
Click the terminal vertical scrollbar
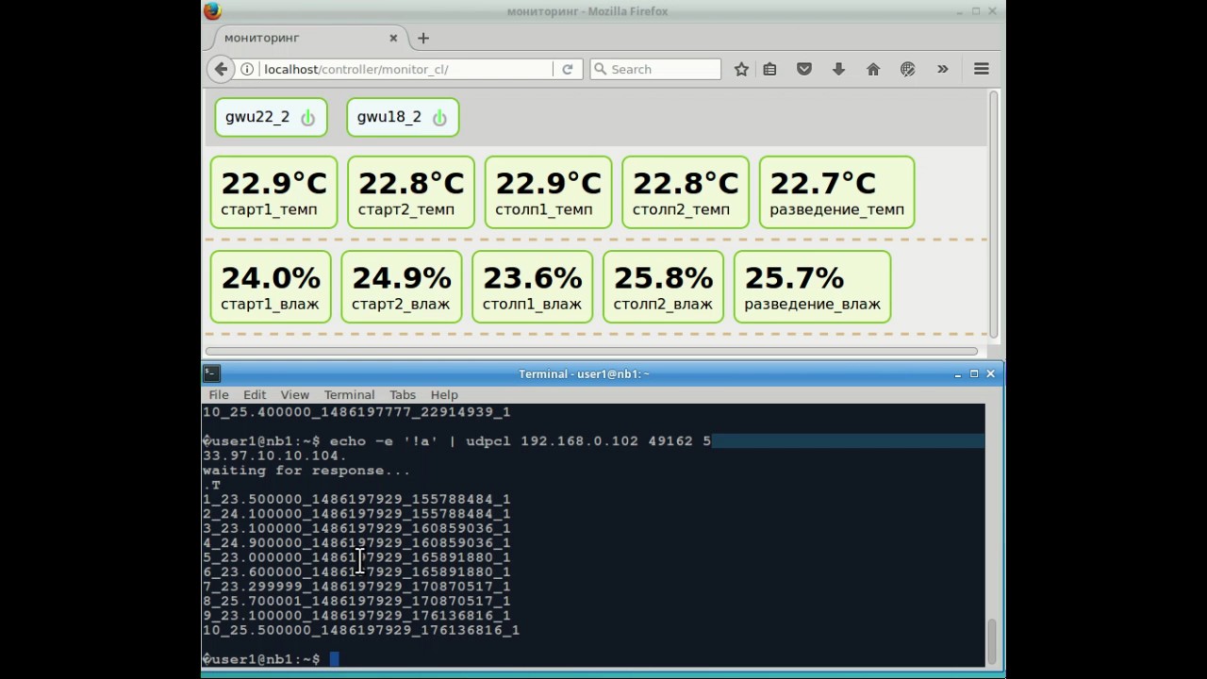point(991,641)
